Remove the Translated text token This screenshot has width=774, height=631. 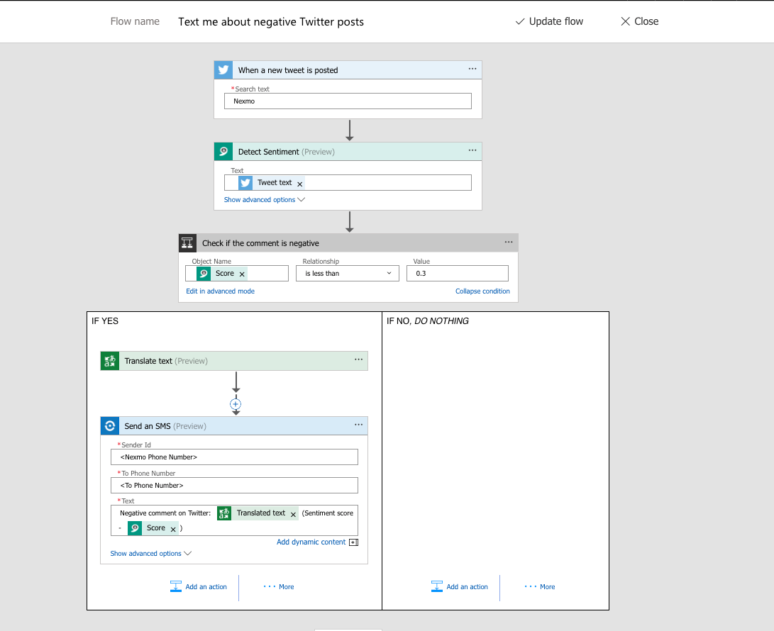(x=293, y=514)
